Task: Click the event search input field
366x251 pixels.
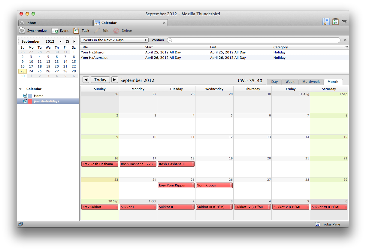Action: [x=254, y=40]
